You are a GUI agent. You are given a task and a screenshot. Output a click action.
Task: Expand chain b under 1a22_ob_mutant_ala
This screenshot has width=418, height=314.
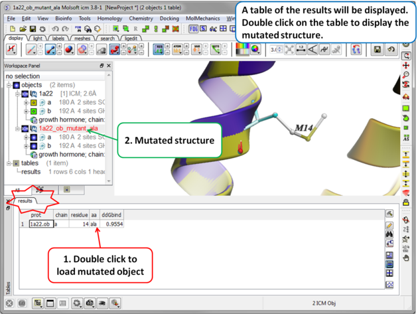coord(26,146)
